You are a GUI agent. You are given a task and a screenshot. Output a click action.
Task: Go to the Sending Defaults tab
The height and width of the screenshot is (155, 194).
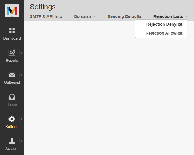pyautogui.click(x=125, y=16)
